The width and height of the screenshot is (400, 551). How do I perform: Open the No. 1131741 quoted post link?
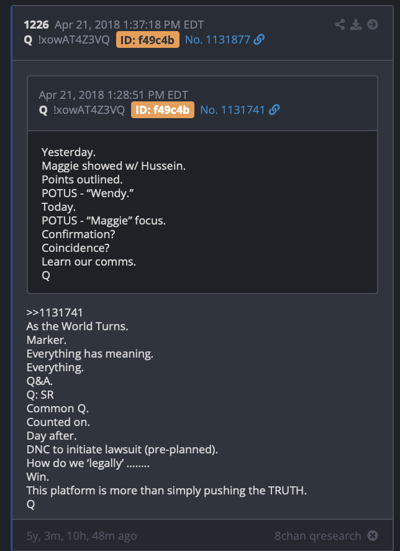pos(233,110)
